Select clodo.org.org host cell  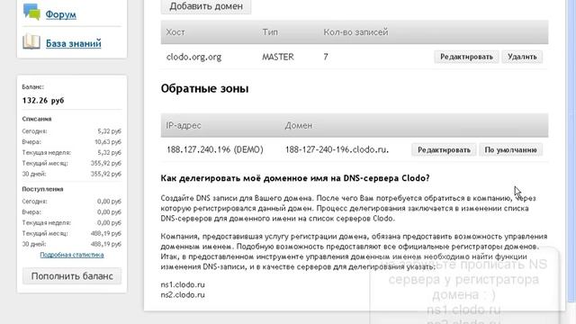[194, 58]
